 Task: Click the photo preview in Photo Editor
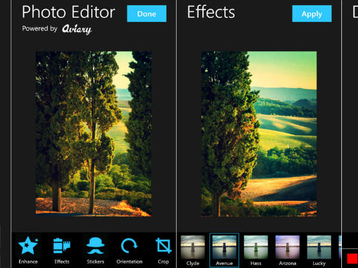pos(94,134)
